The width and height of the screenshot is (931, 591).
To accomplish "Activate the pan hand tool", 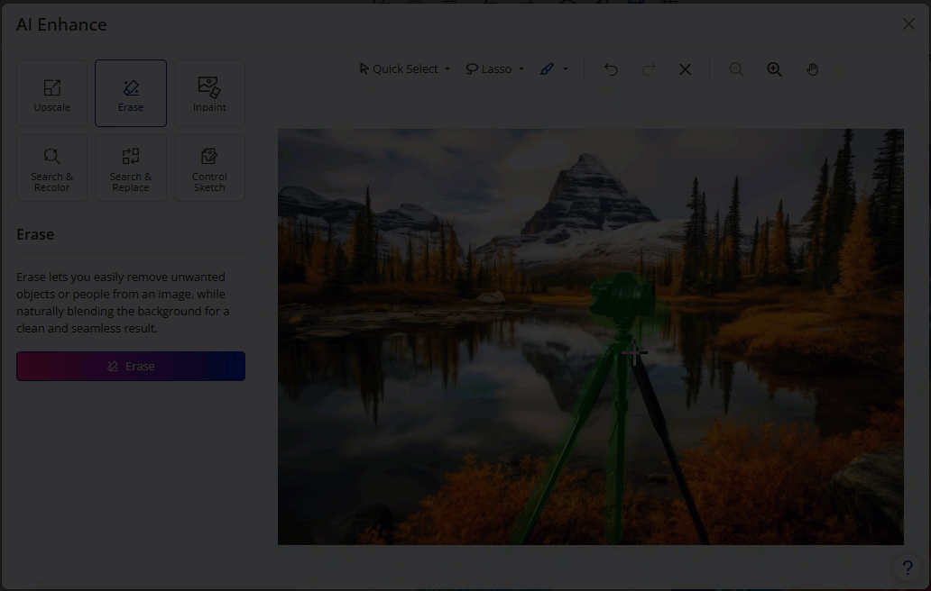I will [x=812, y=69].
